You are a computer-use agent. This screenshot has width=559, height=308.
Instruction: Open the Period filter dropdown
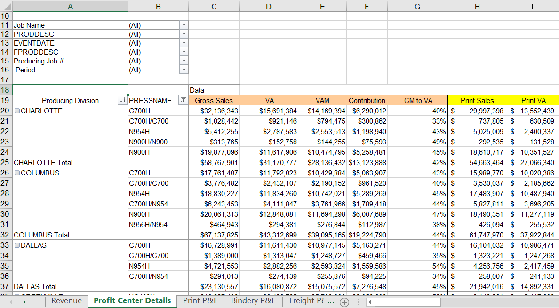tap(184, 70)
